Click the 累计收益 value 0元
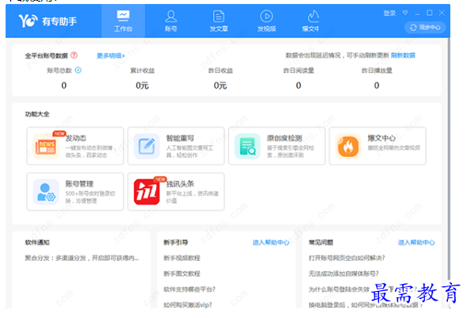Image resolution: width=467 pixels, height=318 pixels. 142,86
